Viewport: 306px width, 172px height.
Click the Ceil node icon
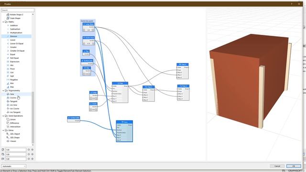[x=8, y=72]
